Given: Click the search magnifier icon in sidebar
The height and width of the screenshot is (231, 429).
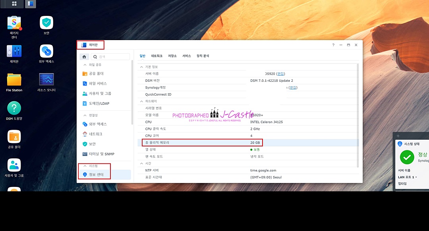Looking at the screenshot, I should click(x=95, y=57).
